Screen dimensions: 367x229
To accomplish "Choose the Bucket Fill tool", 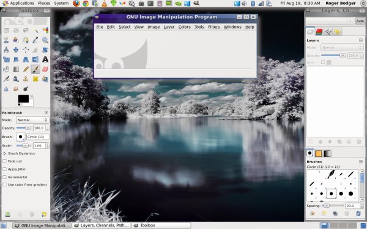I will click(x=6, y=69).
